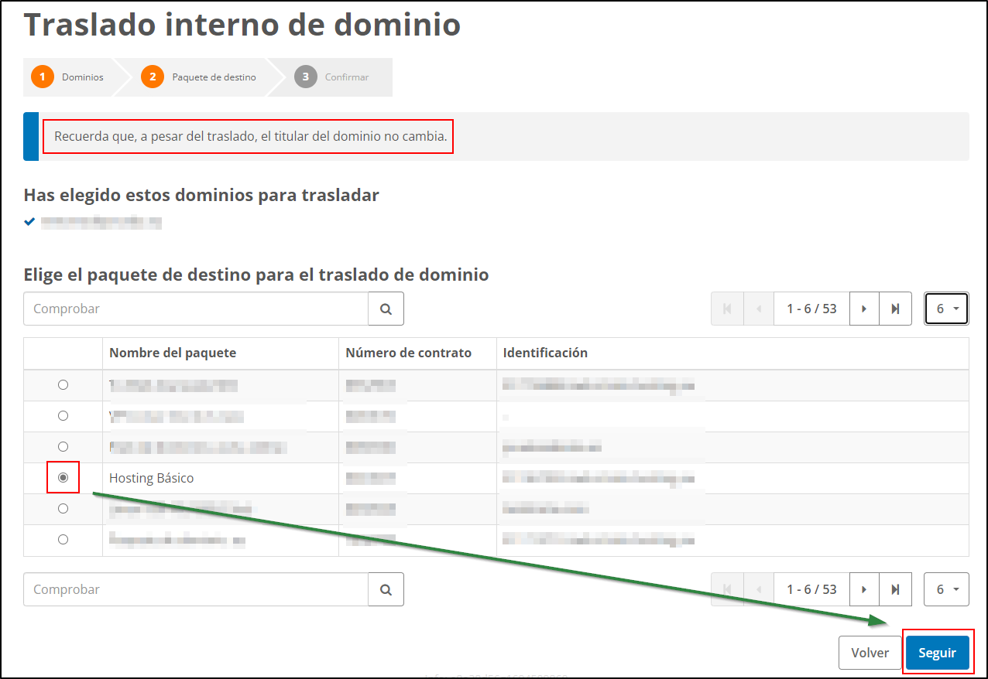Click the numbered circle of step 3 Confirmar
988x679 pixels.
(x=305, y=77)
